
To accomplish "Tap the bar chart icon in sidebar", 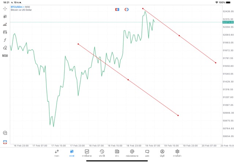I will pyautogui.click(x=5, y=24).
